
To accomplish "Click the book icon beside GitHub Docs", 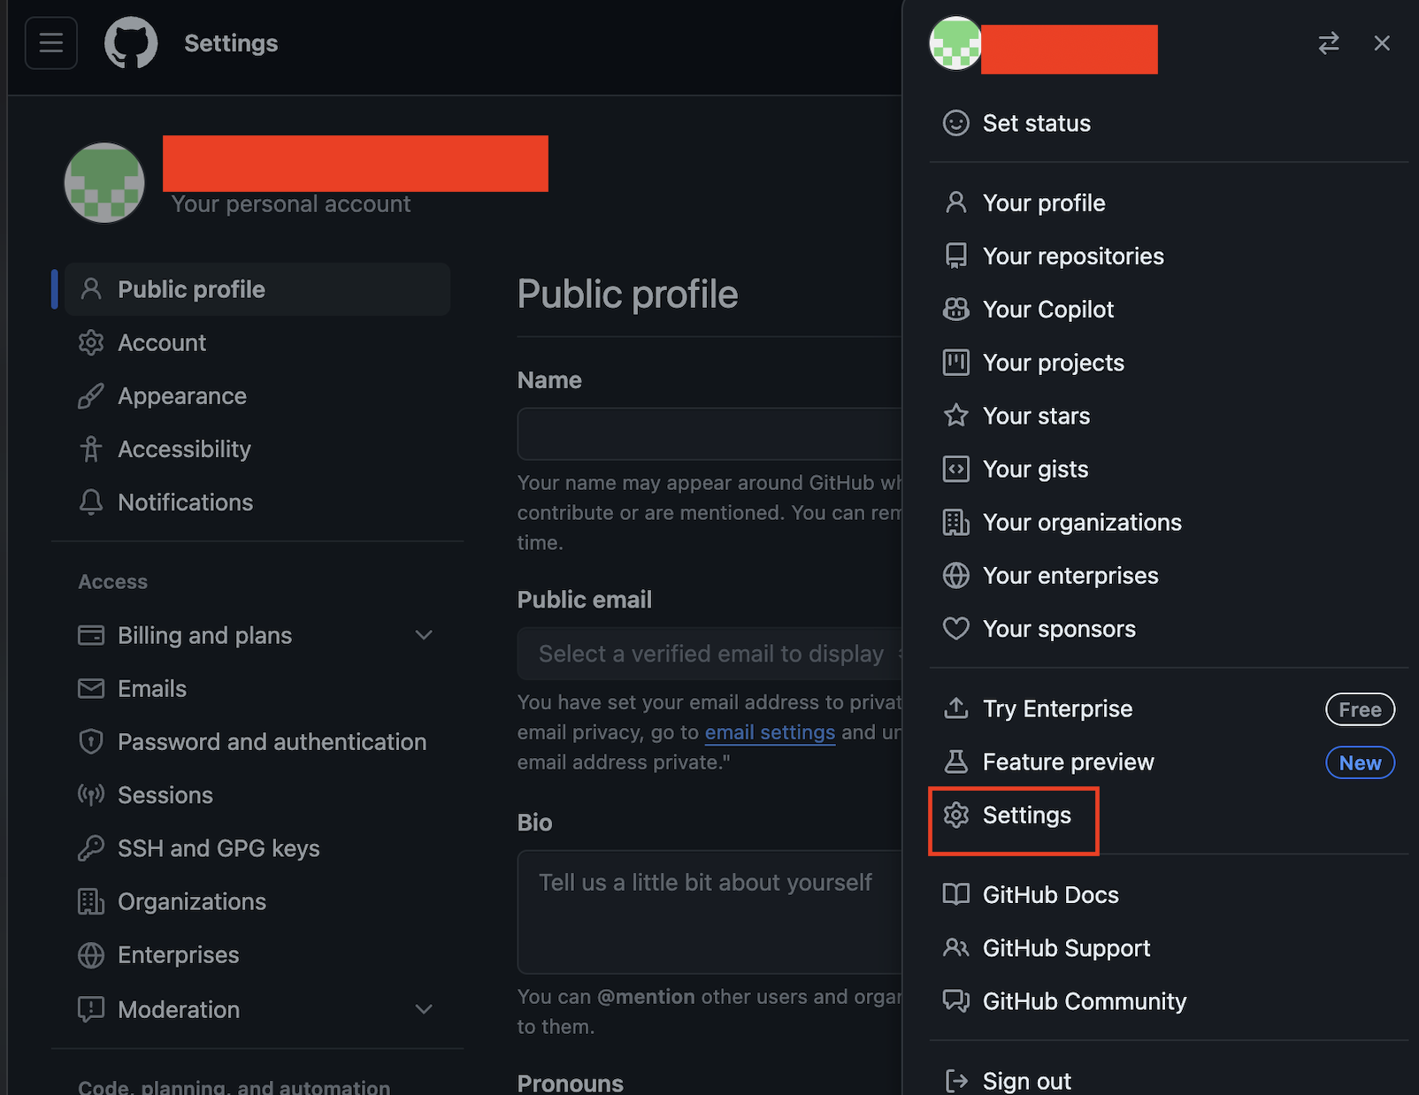I will 955,894.
